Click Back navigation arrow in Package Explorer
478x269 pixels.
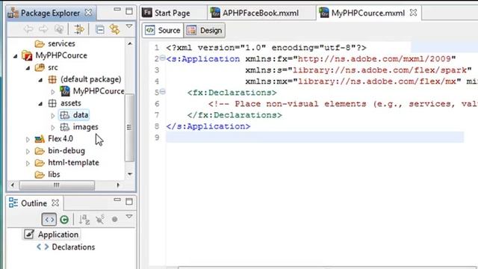[x=28, y=29]
